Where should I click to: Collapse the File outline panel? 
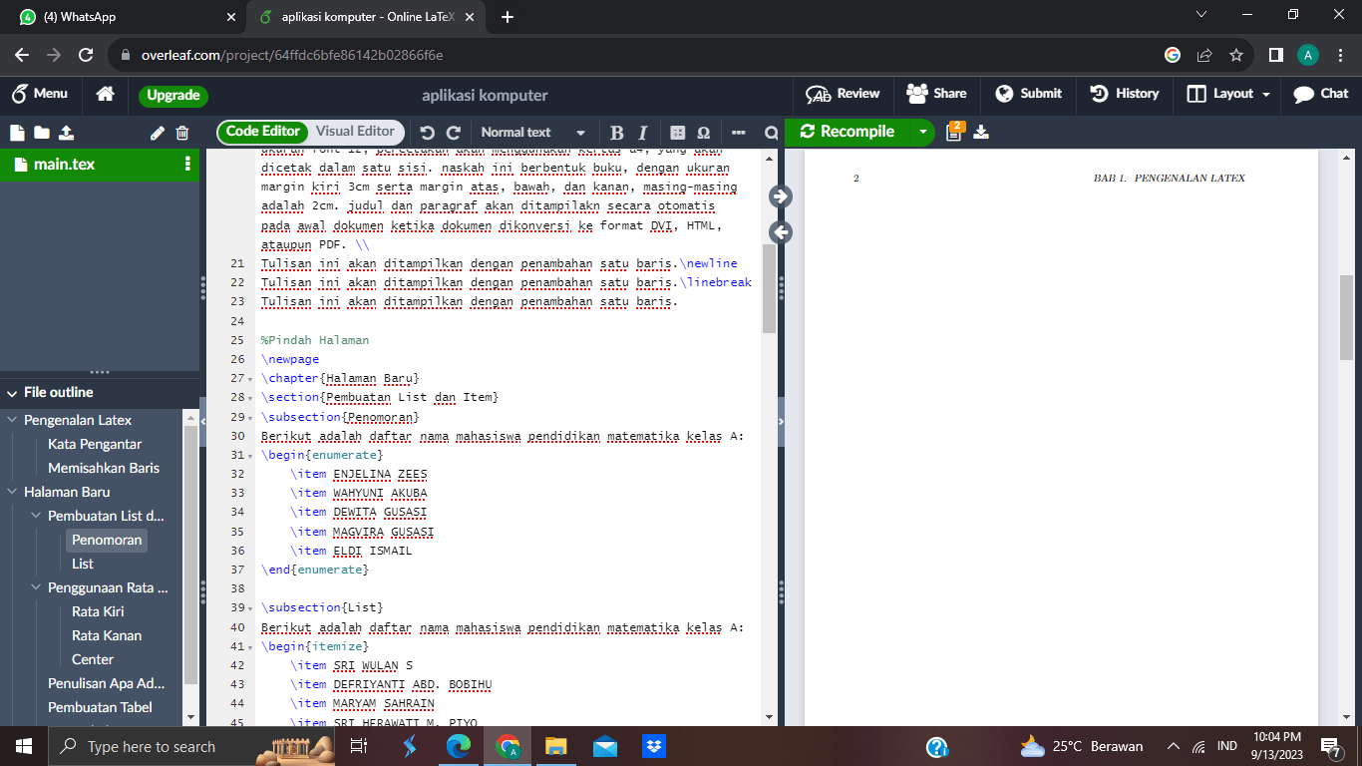(x=13, y=392)
